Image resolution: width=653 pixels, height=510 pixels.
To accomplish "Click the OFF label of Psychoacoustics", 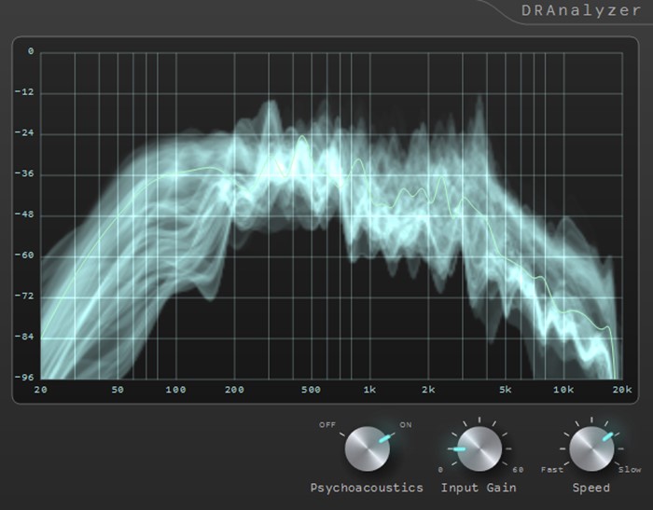I will tap(326, 425).
